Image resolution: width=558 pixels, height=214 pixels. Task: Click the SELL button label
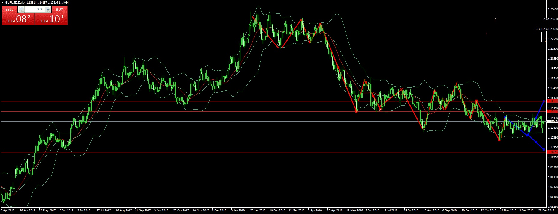pos(9,9)
